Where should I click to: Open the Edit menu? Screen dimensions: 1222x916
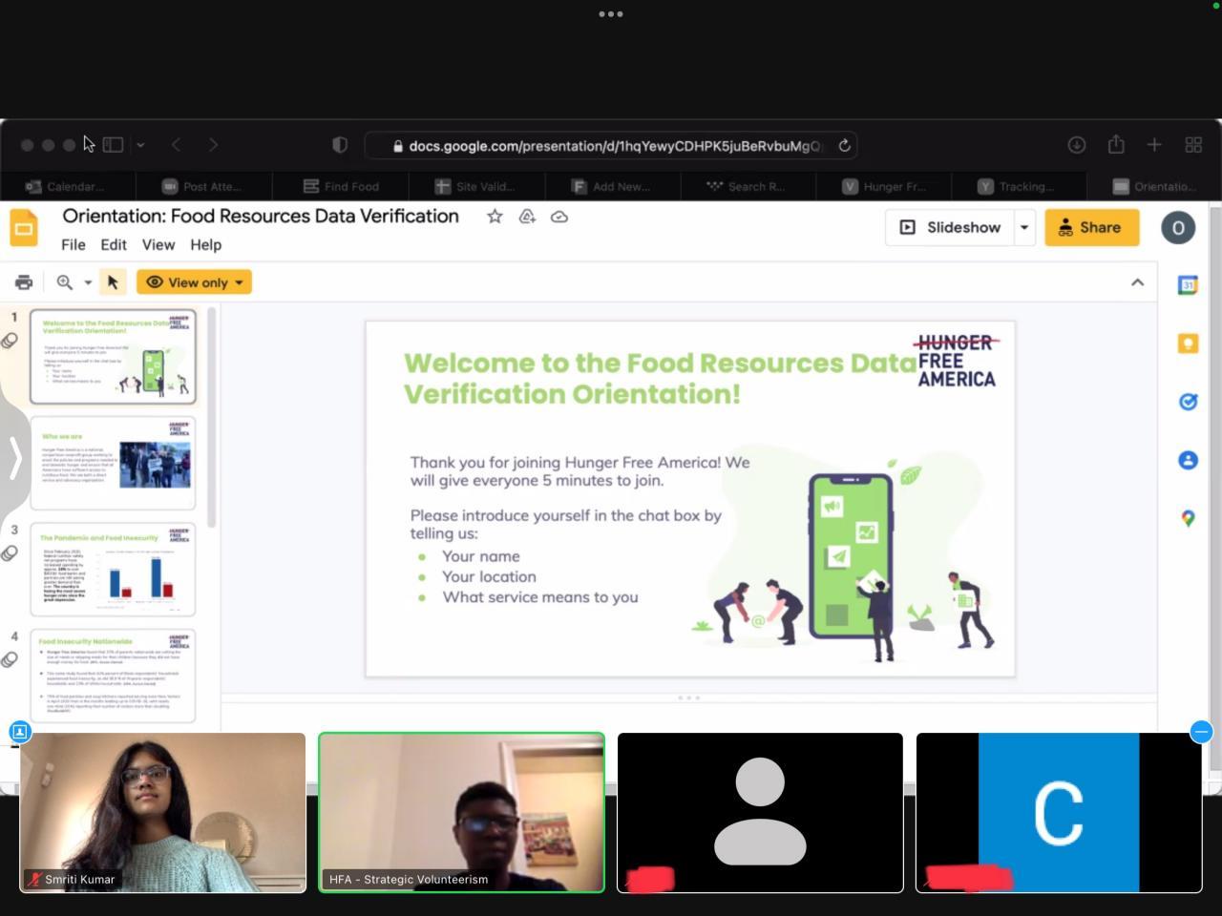(x=114, y=245)
